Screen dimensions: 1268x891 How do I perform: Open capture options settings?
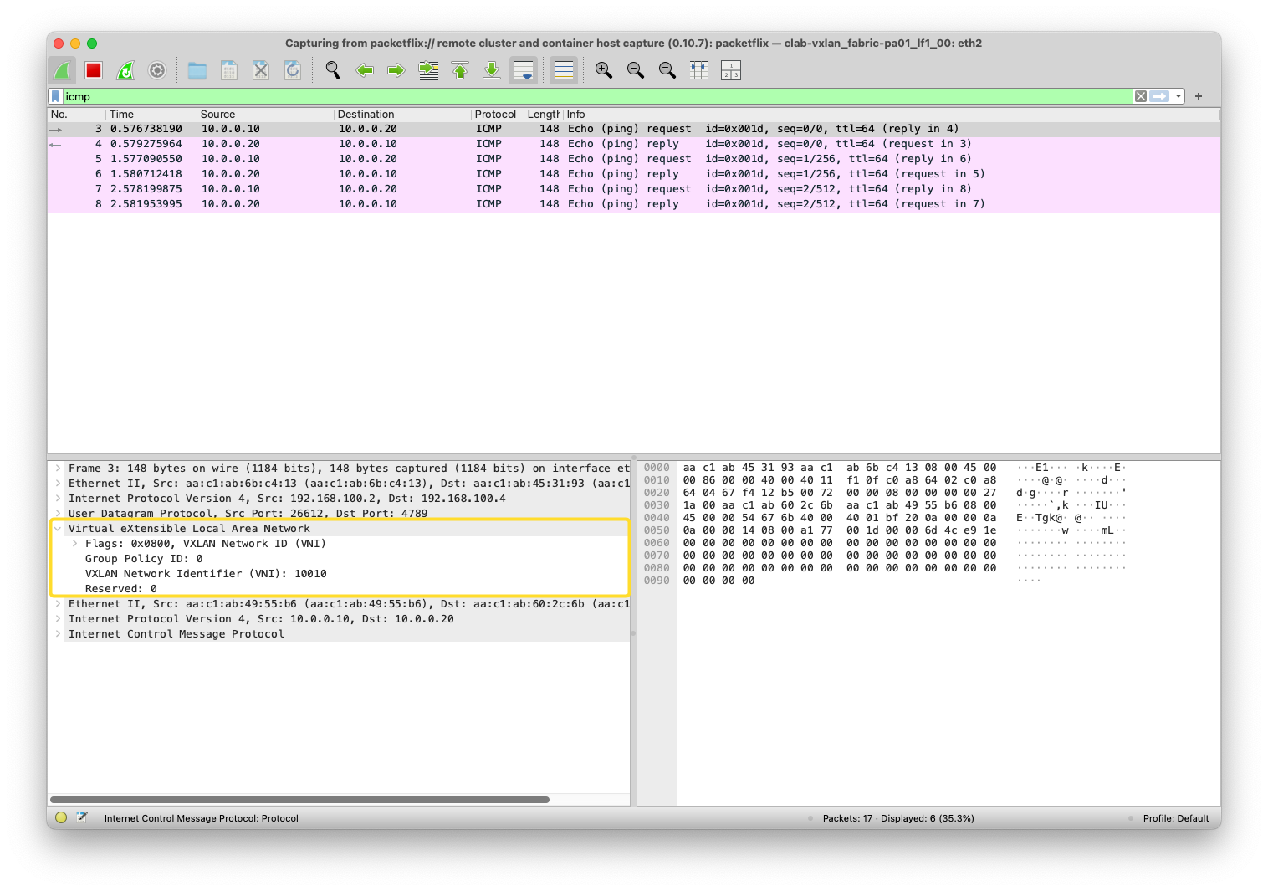[156, 70]
